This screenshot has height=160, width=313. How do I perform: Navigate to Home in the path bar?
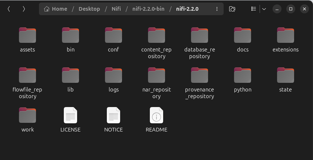[56, 9]
